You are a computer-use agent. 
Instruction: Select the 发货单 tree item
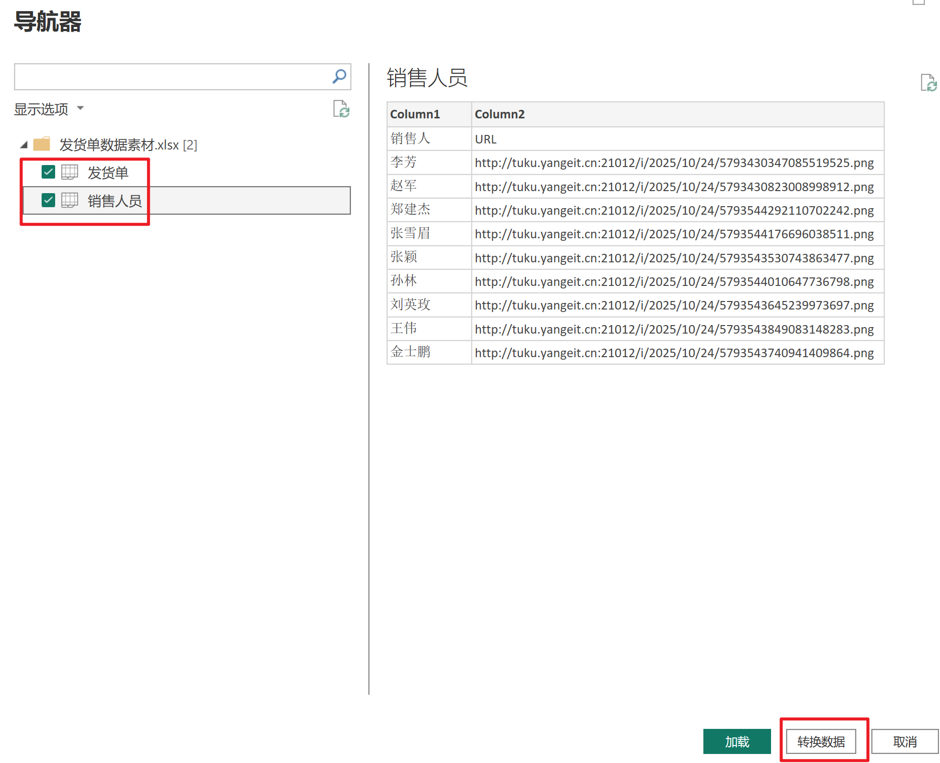click(108, 173)
